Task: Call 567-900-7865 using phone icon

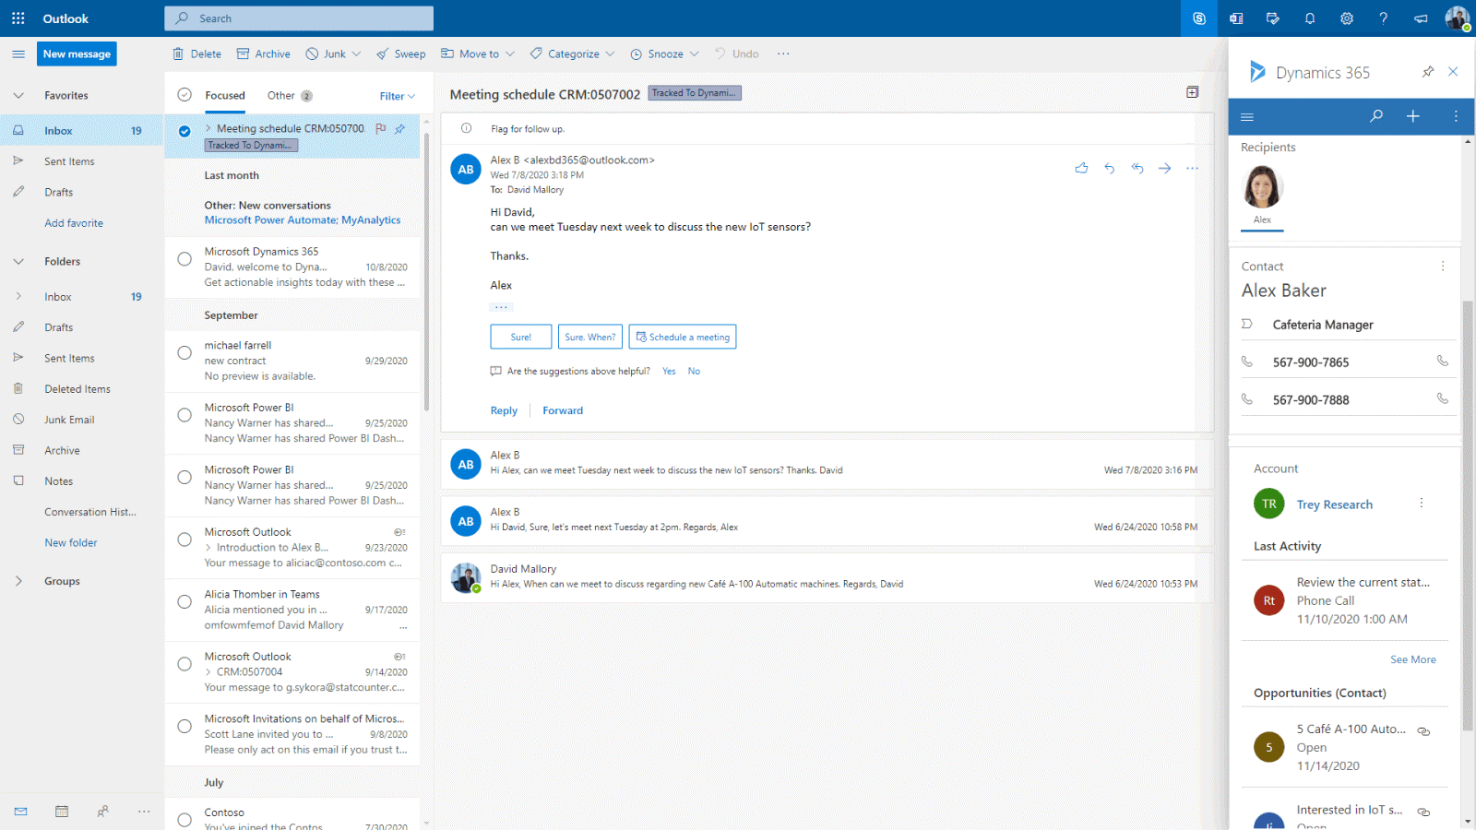Action: [x=1442, y=362]
